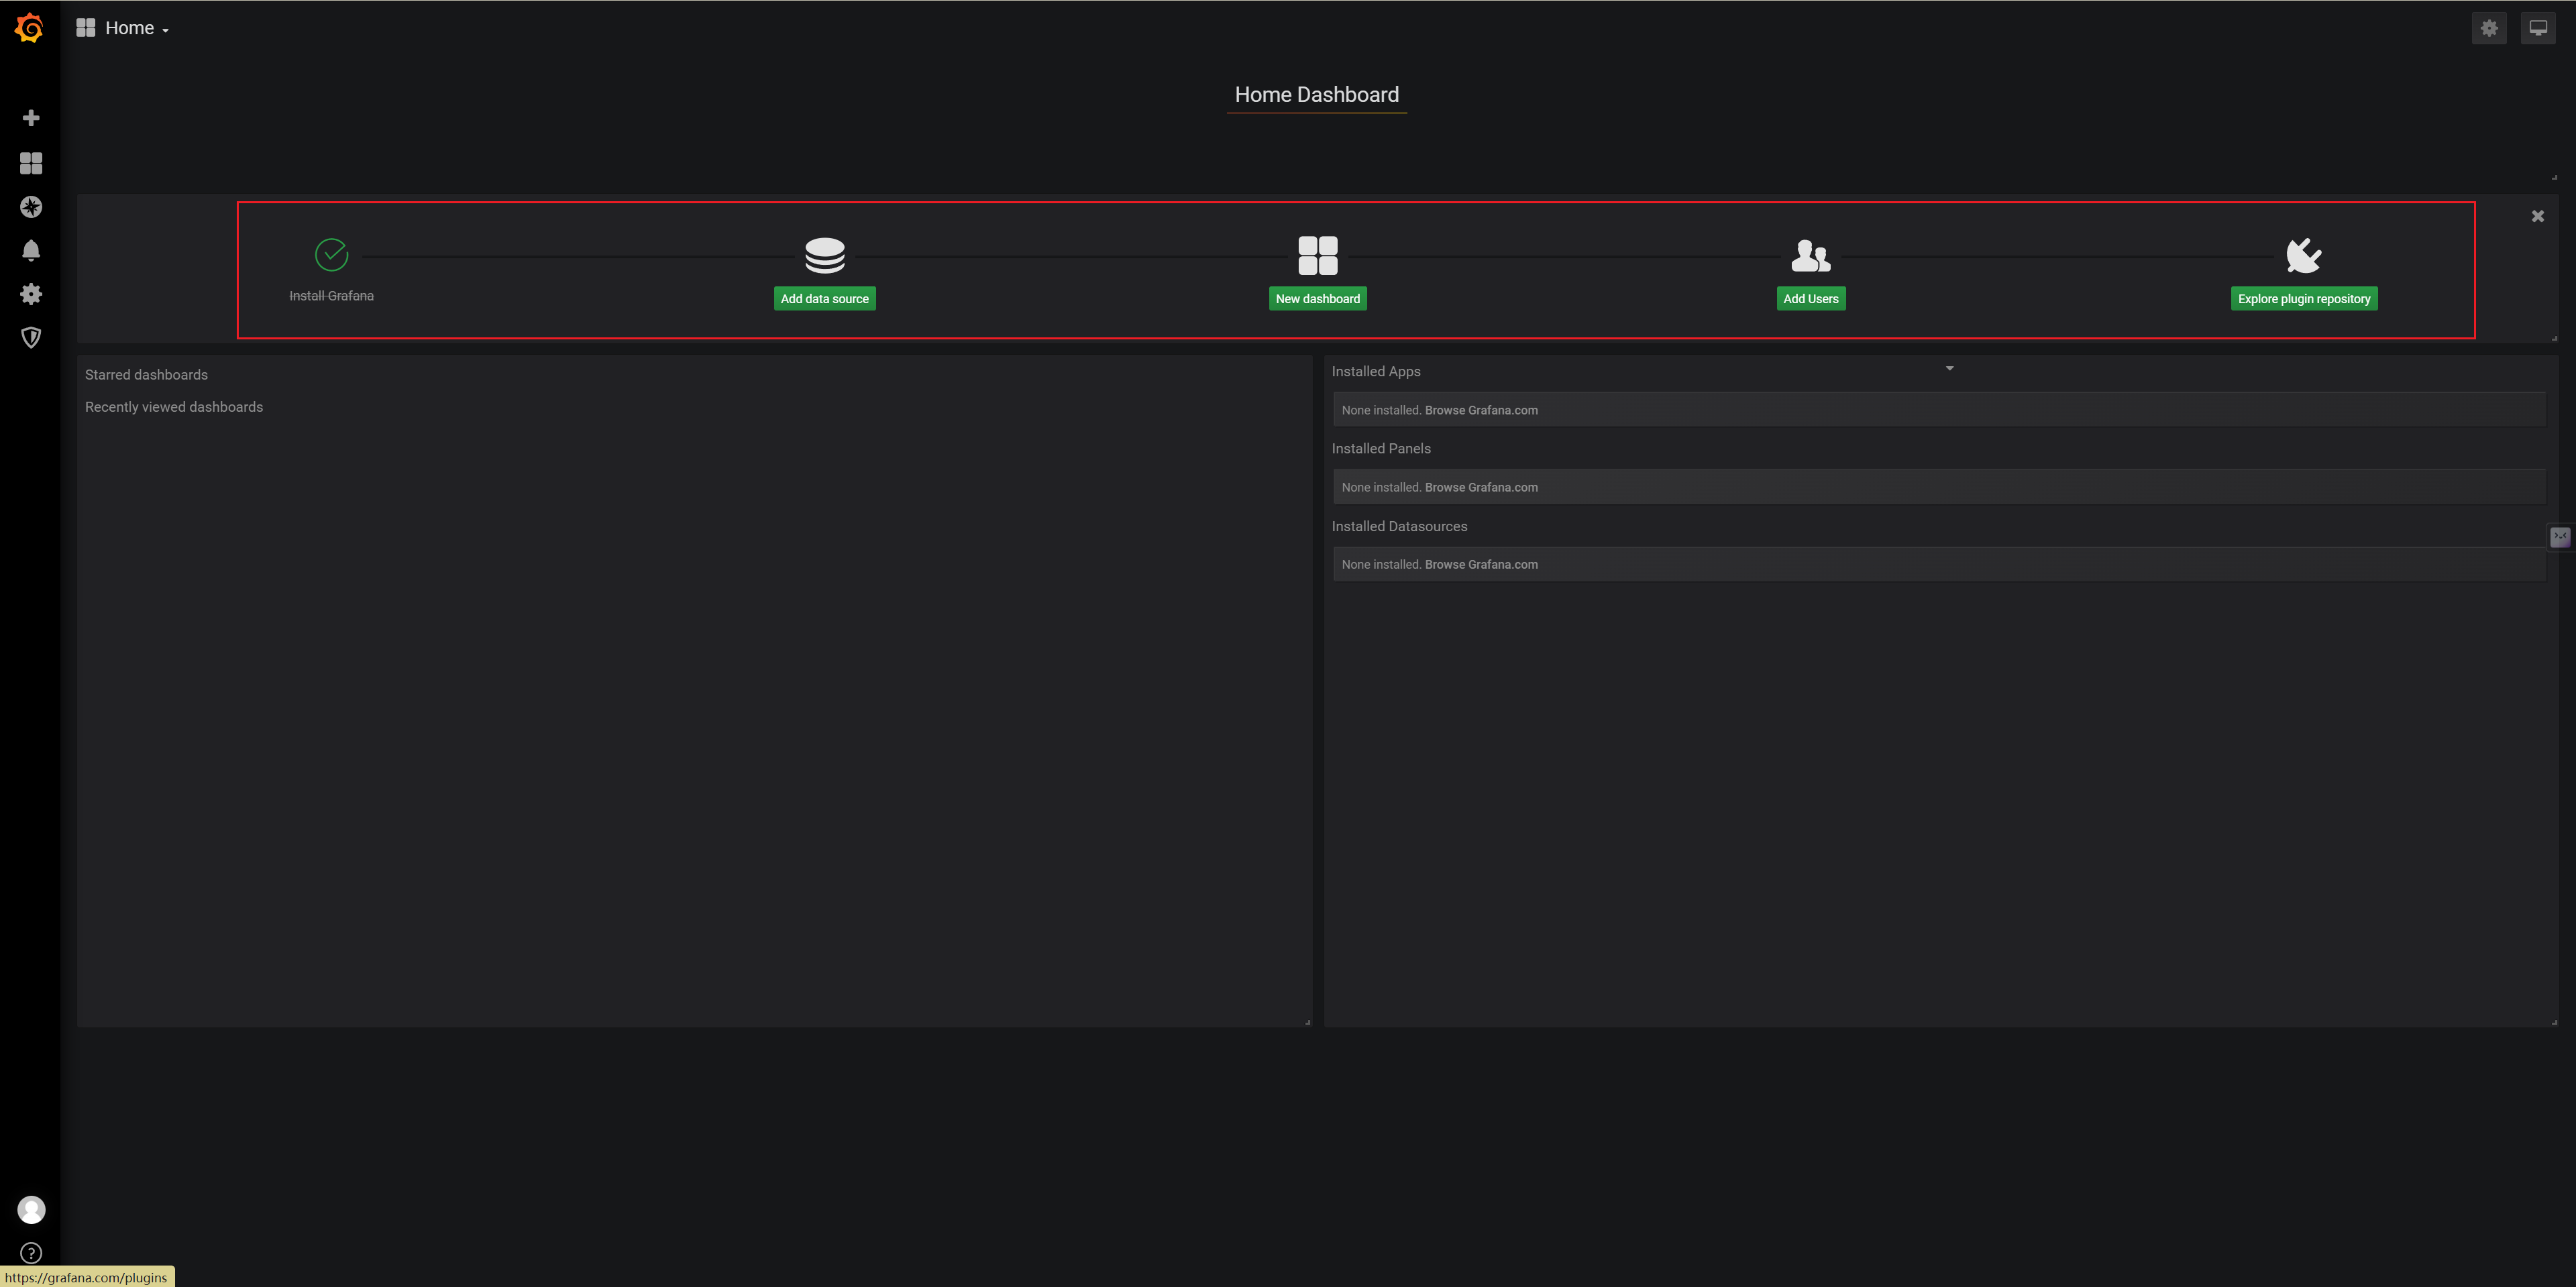Open Alerting bell icon in sidebar
2576x1287 pixels.
[x=31, y=250]
